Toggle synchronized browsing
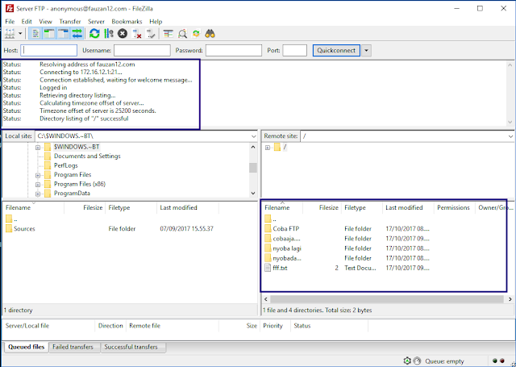This screenshot has width=516, height=367. point(196,34)
